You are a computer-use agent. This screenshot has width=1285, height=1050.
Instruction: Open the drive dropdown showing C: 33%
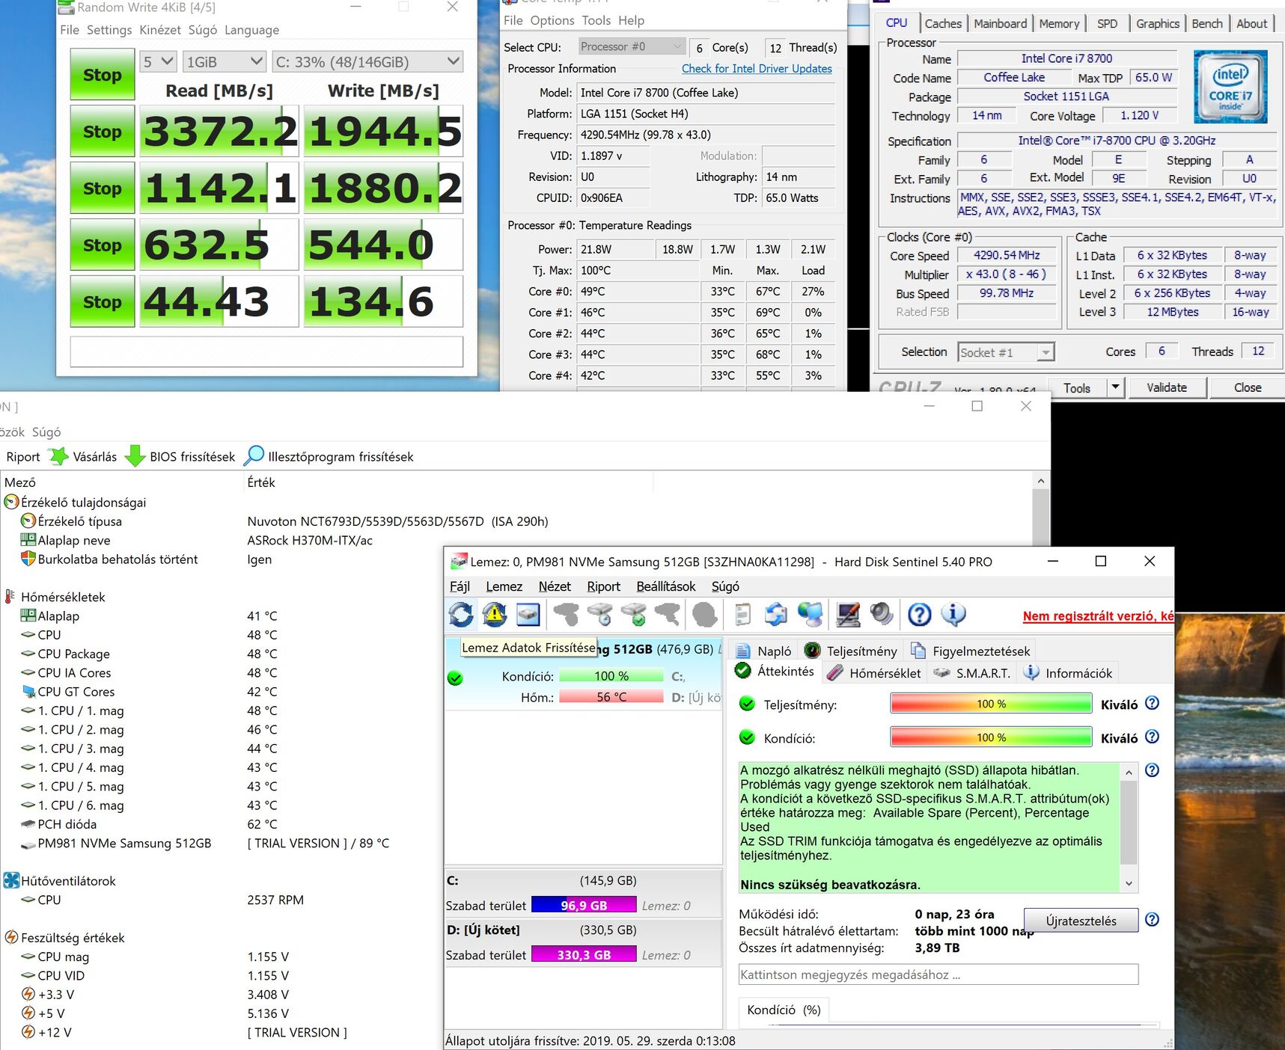[x=367, y=62]
